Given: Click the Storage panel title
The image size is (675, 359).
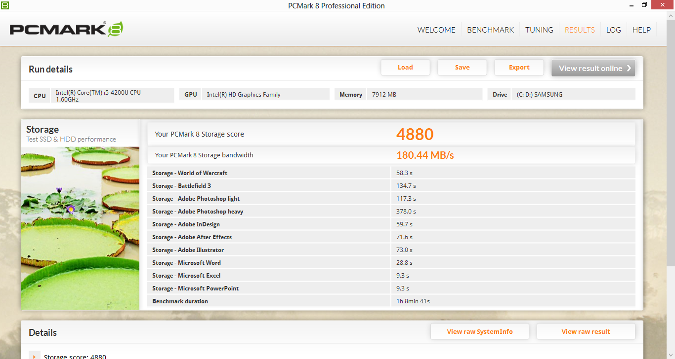Looking at the screenshot, I should pos(42,130).
